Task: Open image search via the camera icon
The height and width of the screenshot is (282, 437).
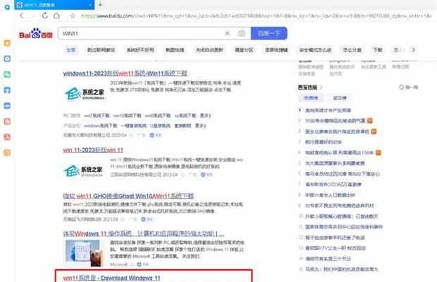Action: tap(241, 33)
